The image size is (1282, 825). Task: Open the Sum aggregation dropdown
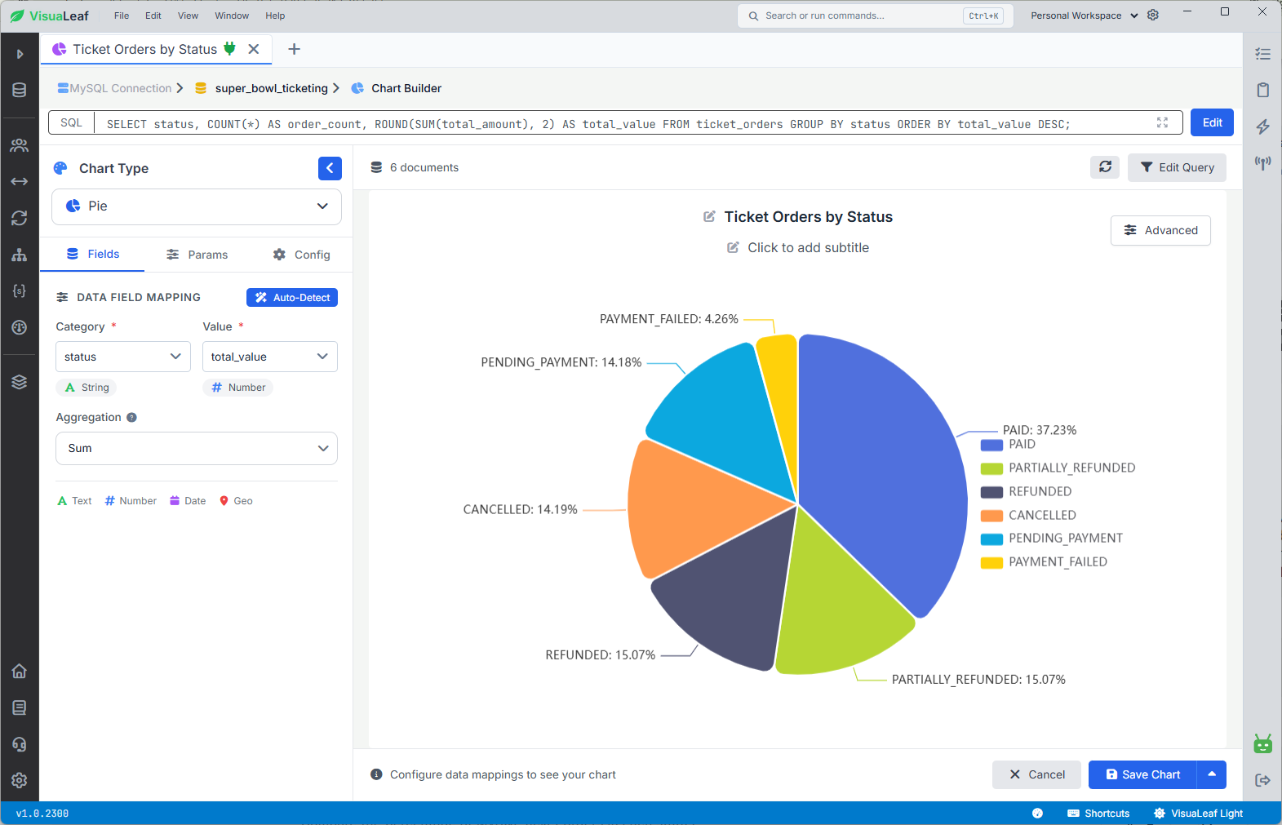197,448
